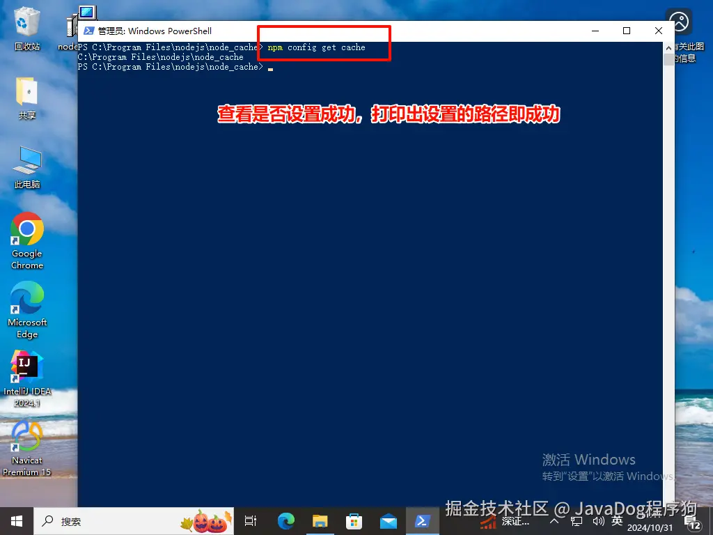
Task: Click the output line C:\Program Files\nodejs\node_cache
Action: pyautogui.click(x=161, y=57)
